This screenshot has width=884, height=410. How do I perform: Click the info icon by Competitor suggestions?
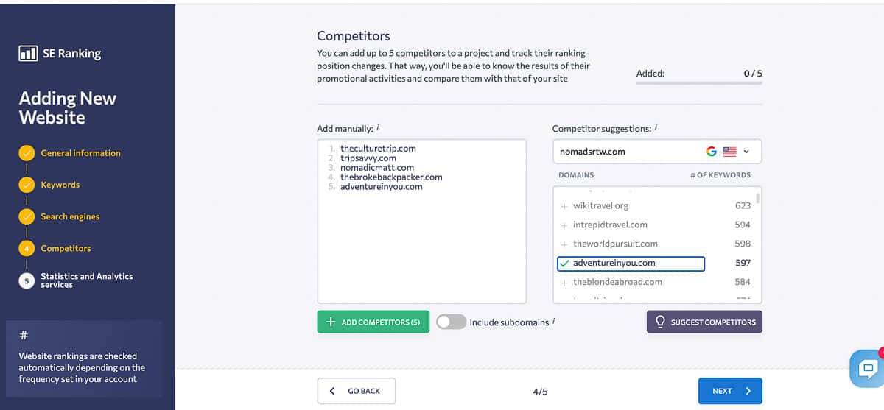656,127
